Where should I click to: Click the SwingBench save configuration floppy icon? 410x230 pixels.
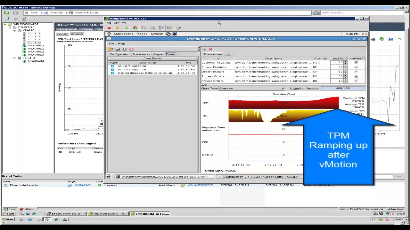118,49
